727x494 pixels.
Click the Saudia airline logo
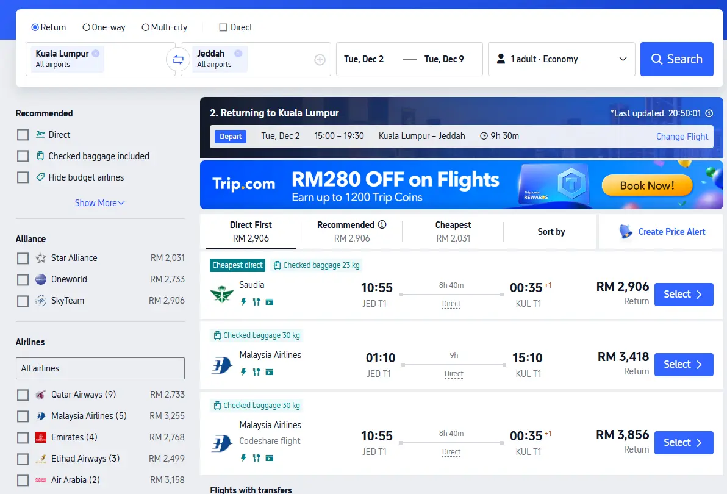point(221,294)
